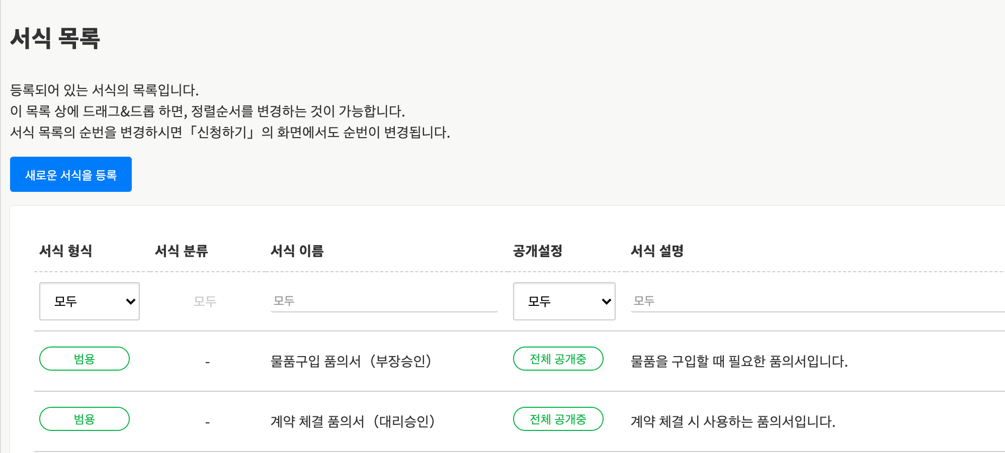The image size is (1005, 453).
Task: Open the 계약 체결 품의서 (대리승인) form
Action: (352, 421)
